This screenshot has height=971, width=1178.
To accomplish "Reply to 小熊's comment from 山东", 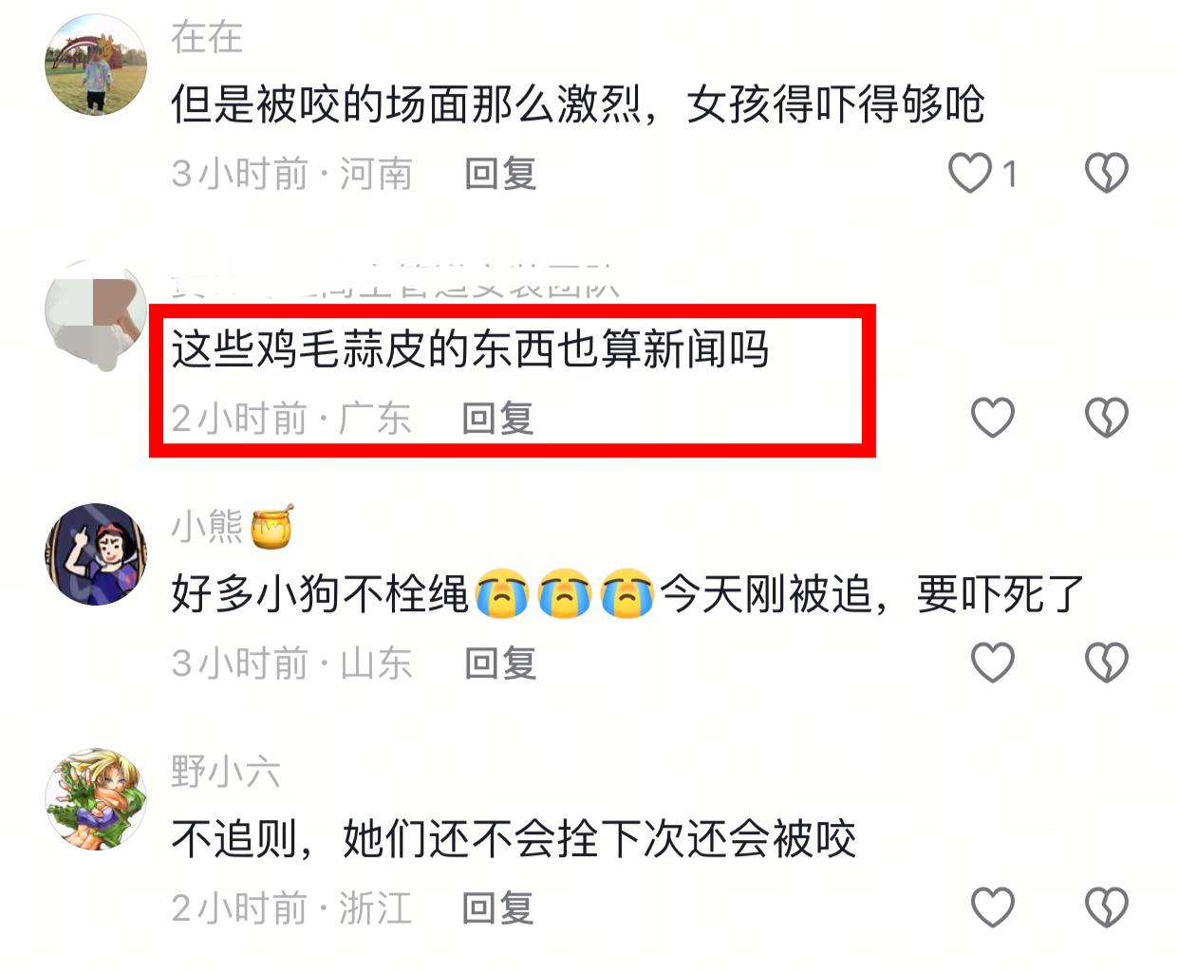I will pos(500,663).
